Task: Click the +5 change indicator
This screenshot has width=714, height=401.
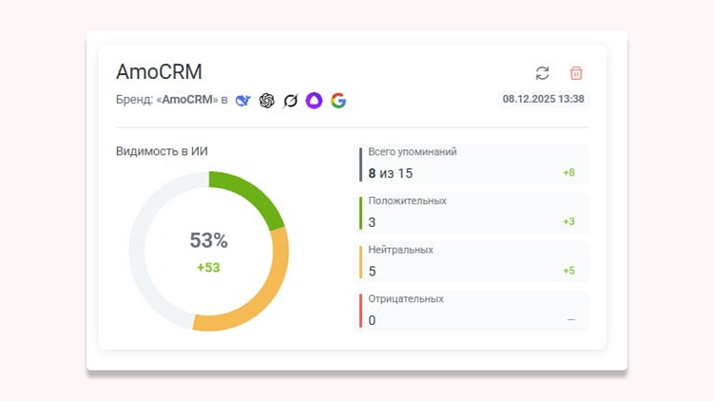Action: 569,271
